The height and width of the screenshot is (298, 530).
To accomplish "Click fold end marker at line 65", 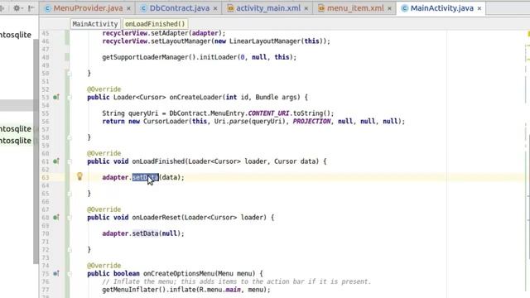I will (70, 194).
